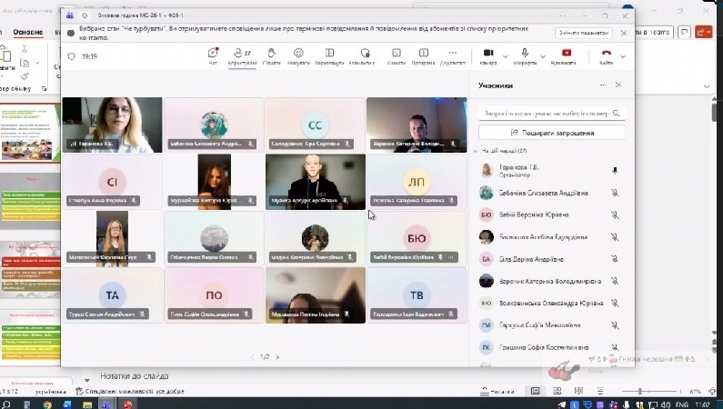The height and width of the screenshot is (409, 723).
Task: Close the Учасники participants panel
Action: (618, 85)
